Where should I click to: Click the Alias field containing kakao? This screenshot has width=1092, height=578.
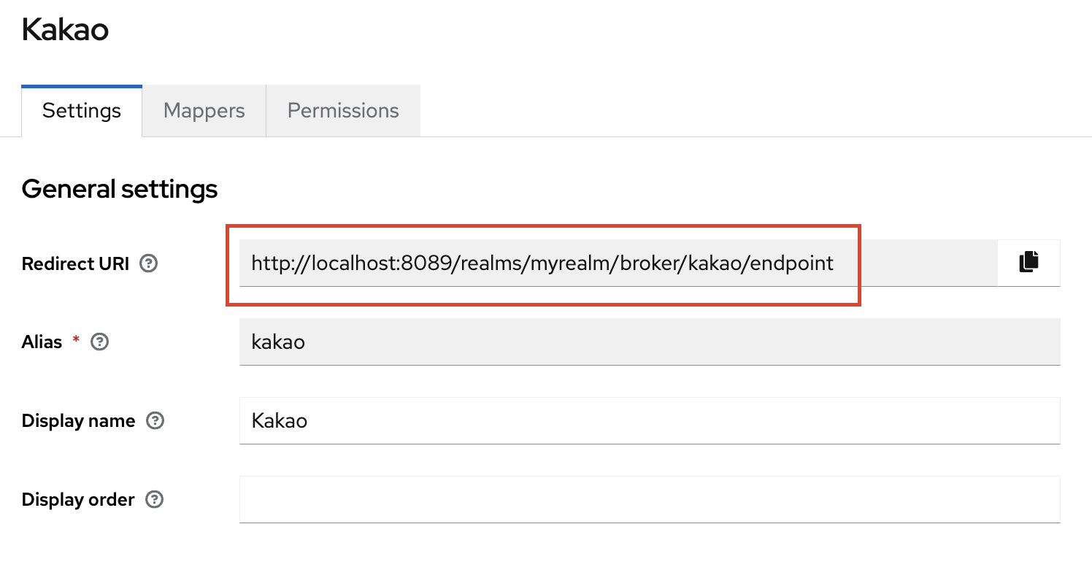tap(649, 342)
